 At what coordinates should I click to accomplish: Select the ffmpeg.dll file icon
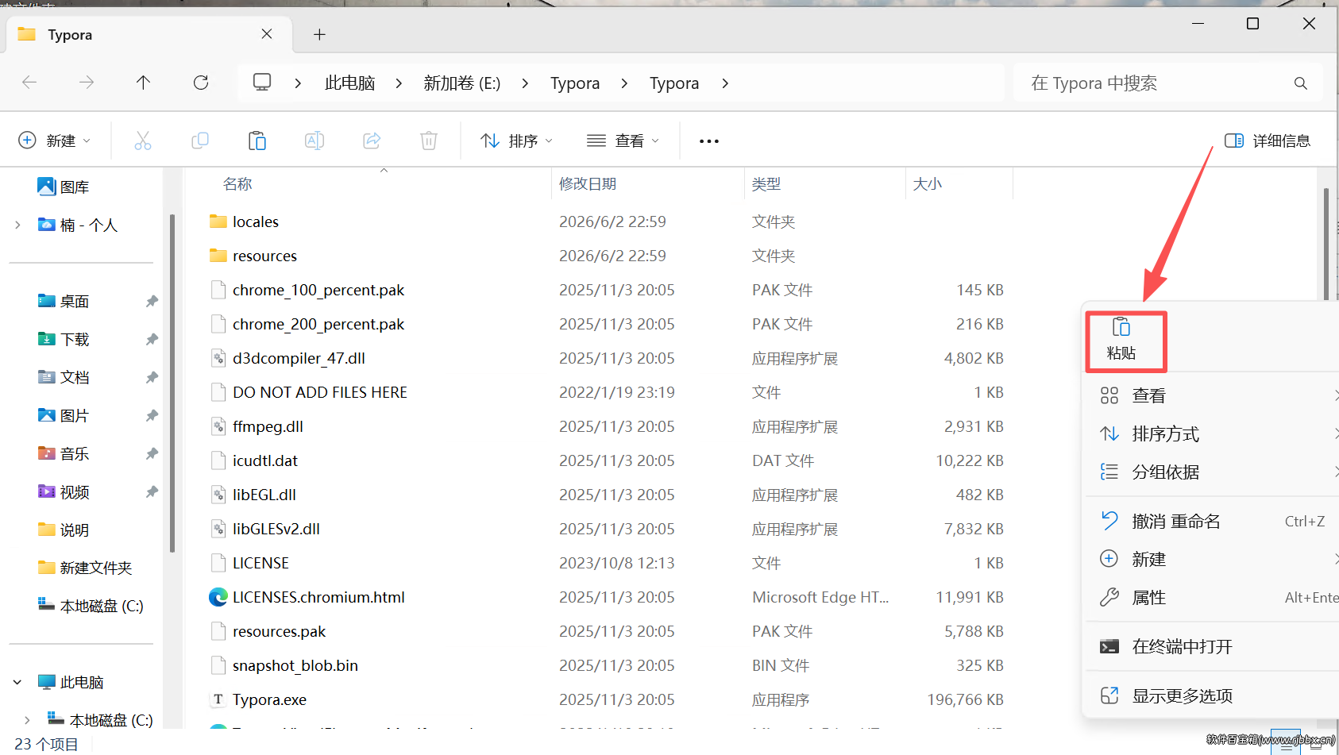[218, 426]
